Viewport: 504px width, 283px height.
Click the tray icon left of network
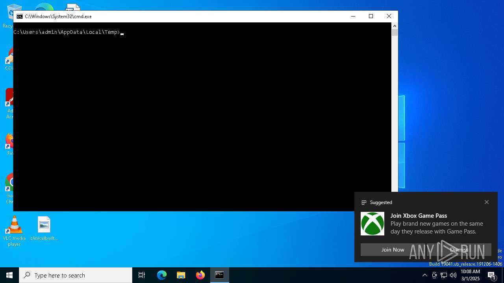(x=434, y=275)
